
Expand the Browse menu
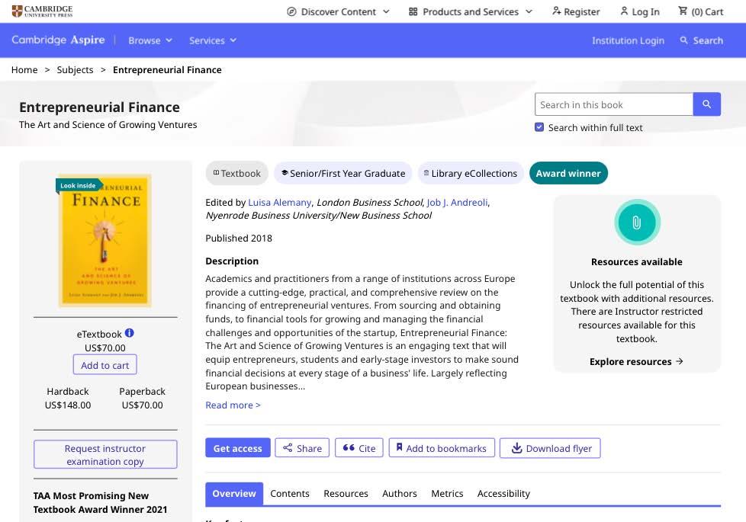tap(150, 40)
